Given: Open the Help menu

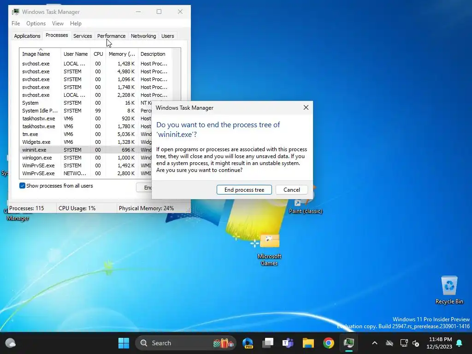Looking at the screenshot, I should click(76, 24).
